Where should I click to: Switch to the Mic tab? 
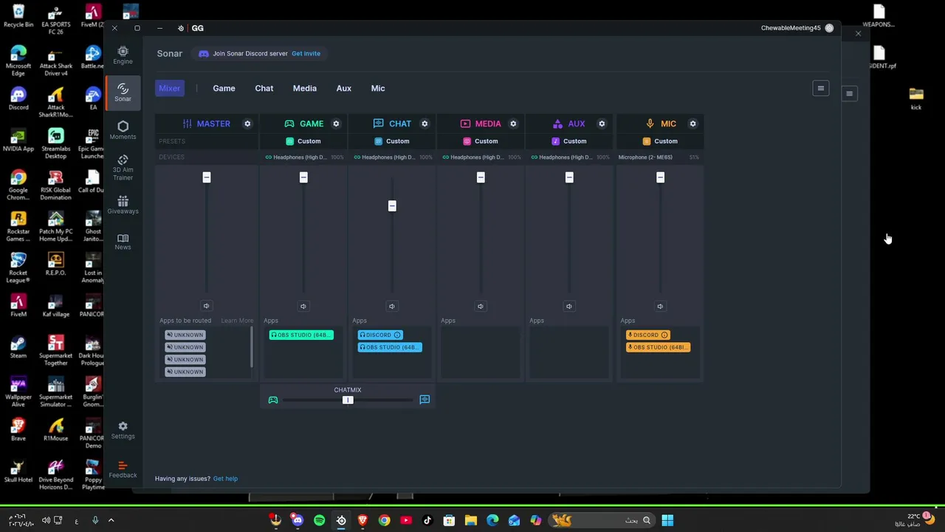click(x=377, y=88)
